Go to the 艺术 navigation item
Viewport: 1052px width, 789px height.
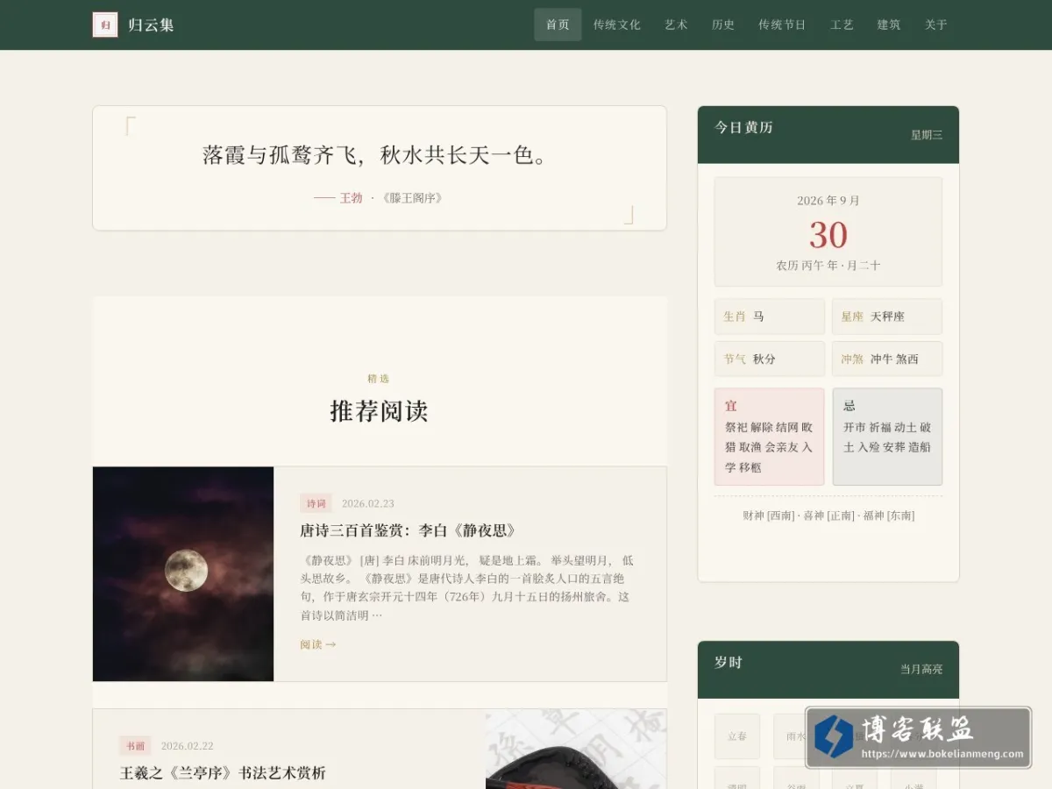pos(676,25)
